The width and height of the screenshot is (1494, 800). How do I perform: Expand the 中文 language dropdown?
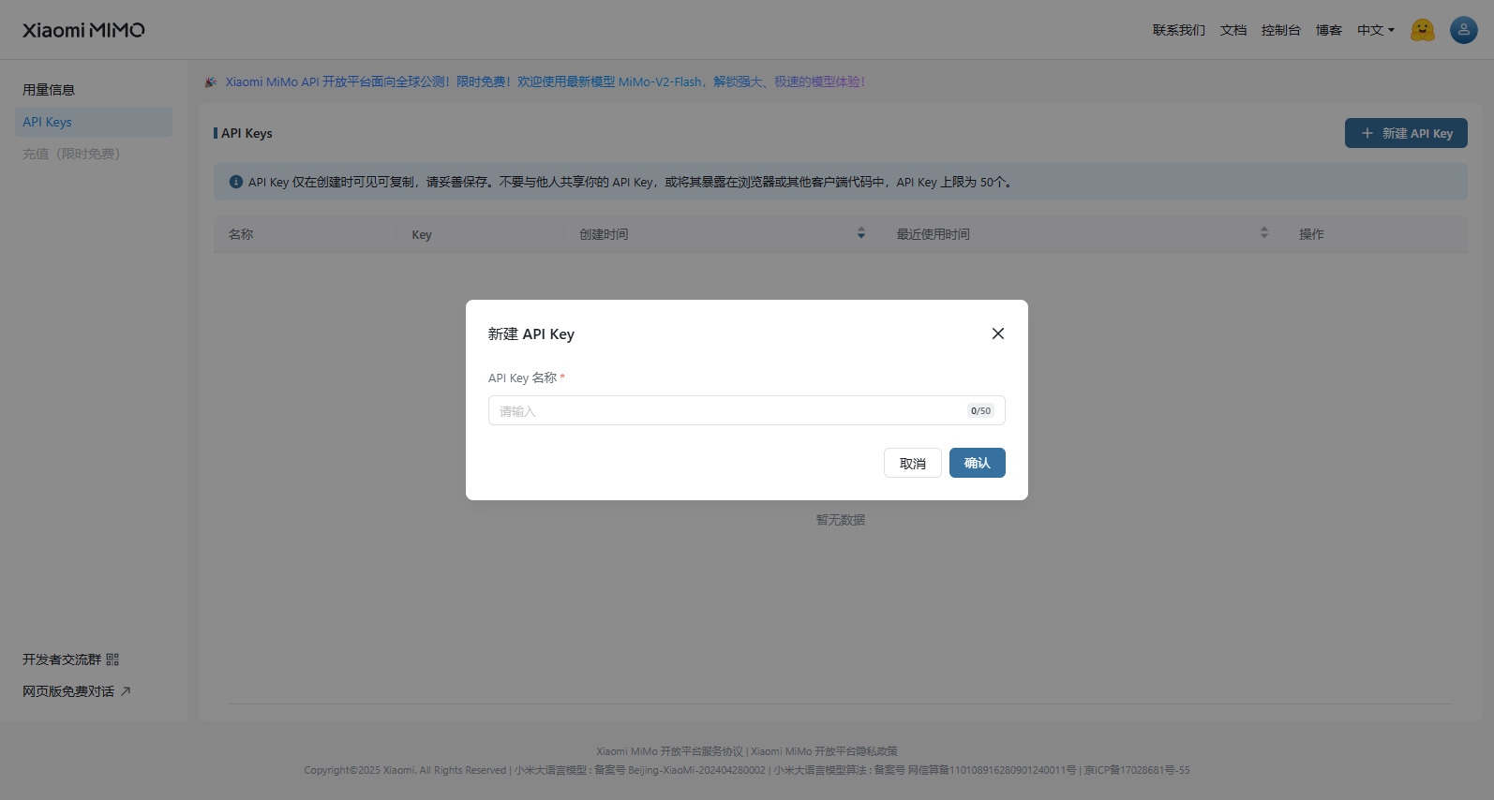tap(1375, 30)
